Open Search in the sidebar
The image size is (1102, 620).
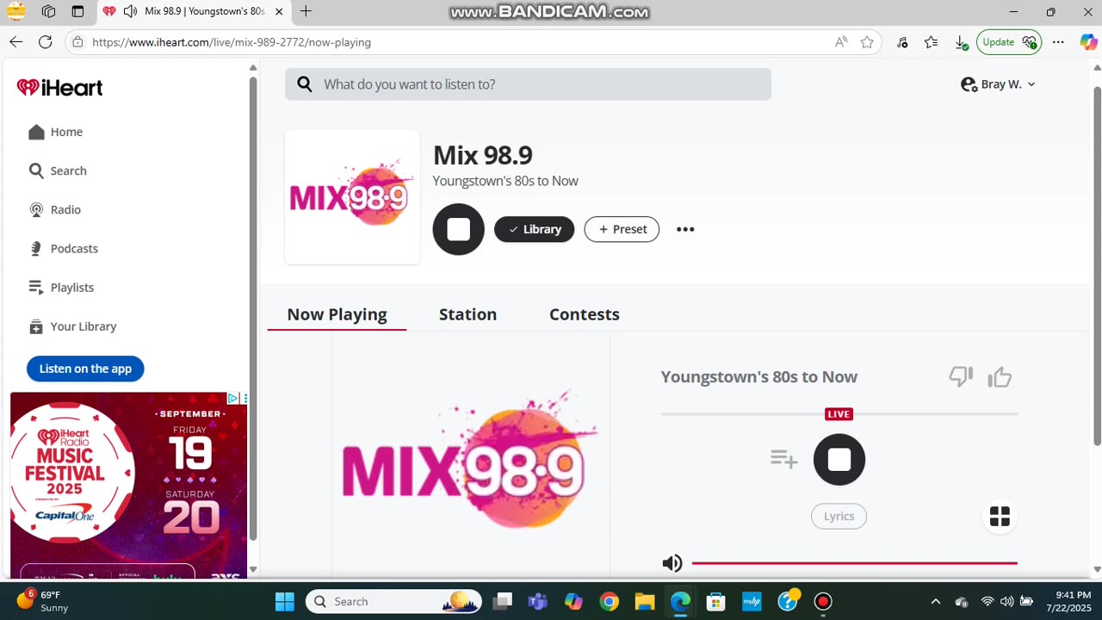coord(57,170)
